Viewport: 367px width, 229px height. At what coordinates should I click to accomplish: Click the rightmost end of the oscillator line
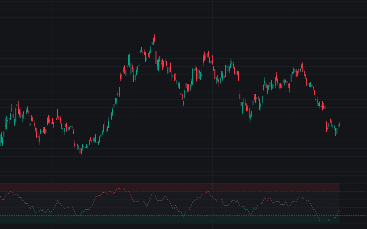coord(339,210)
